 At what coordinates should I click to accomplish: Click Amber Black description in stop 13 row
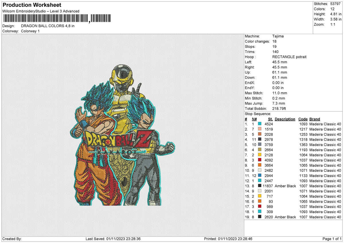tap(285, 186)
